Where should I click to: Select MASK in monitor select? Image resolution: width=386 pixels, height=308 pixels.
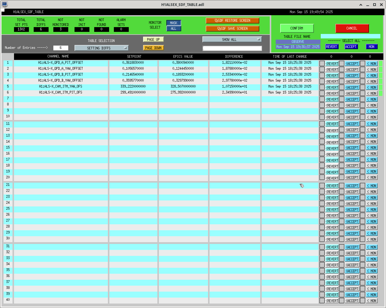(173, 23)
